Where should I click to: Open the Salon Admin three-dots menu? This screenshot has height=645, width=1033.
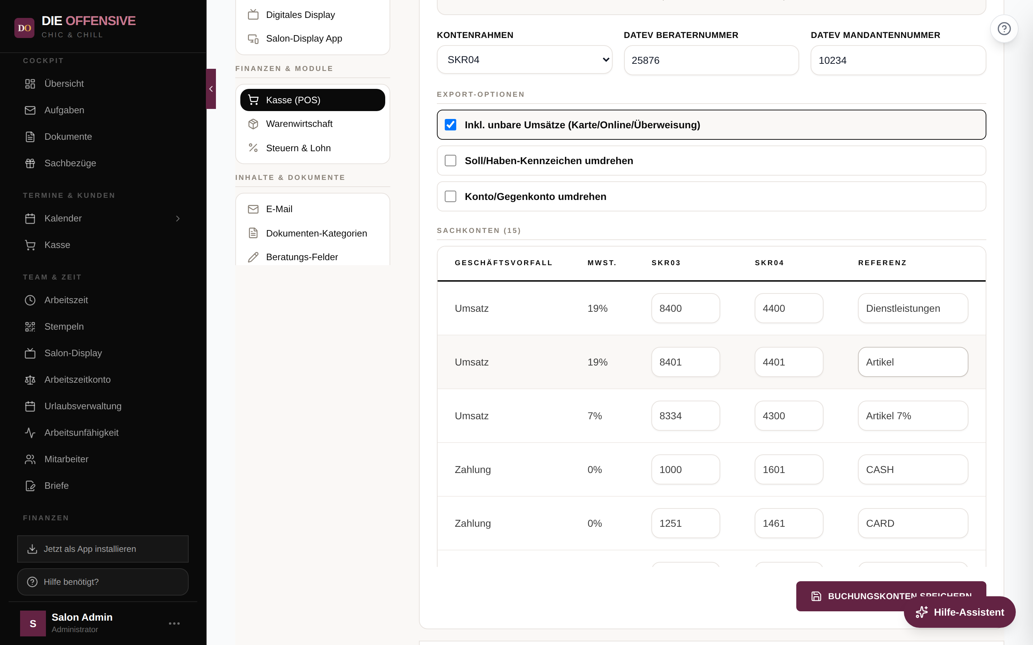(x=174, y=623)
